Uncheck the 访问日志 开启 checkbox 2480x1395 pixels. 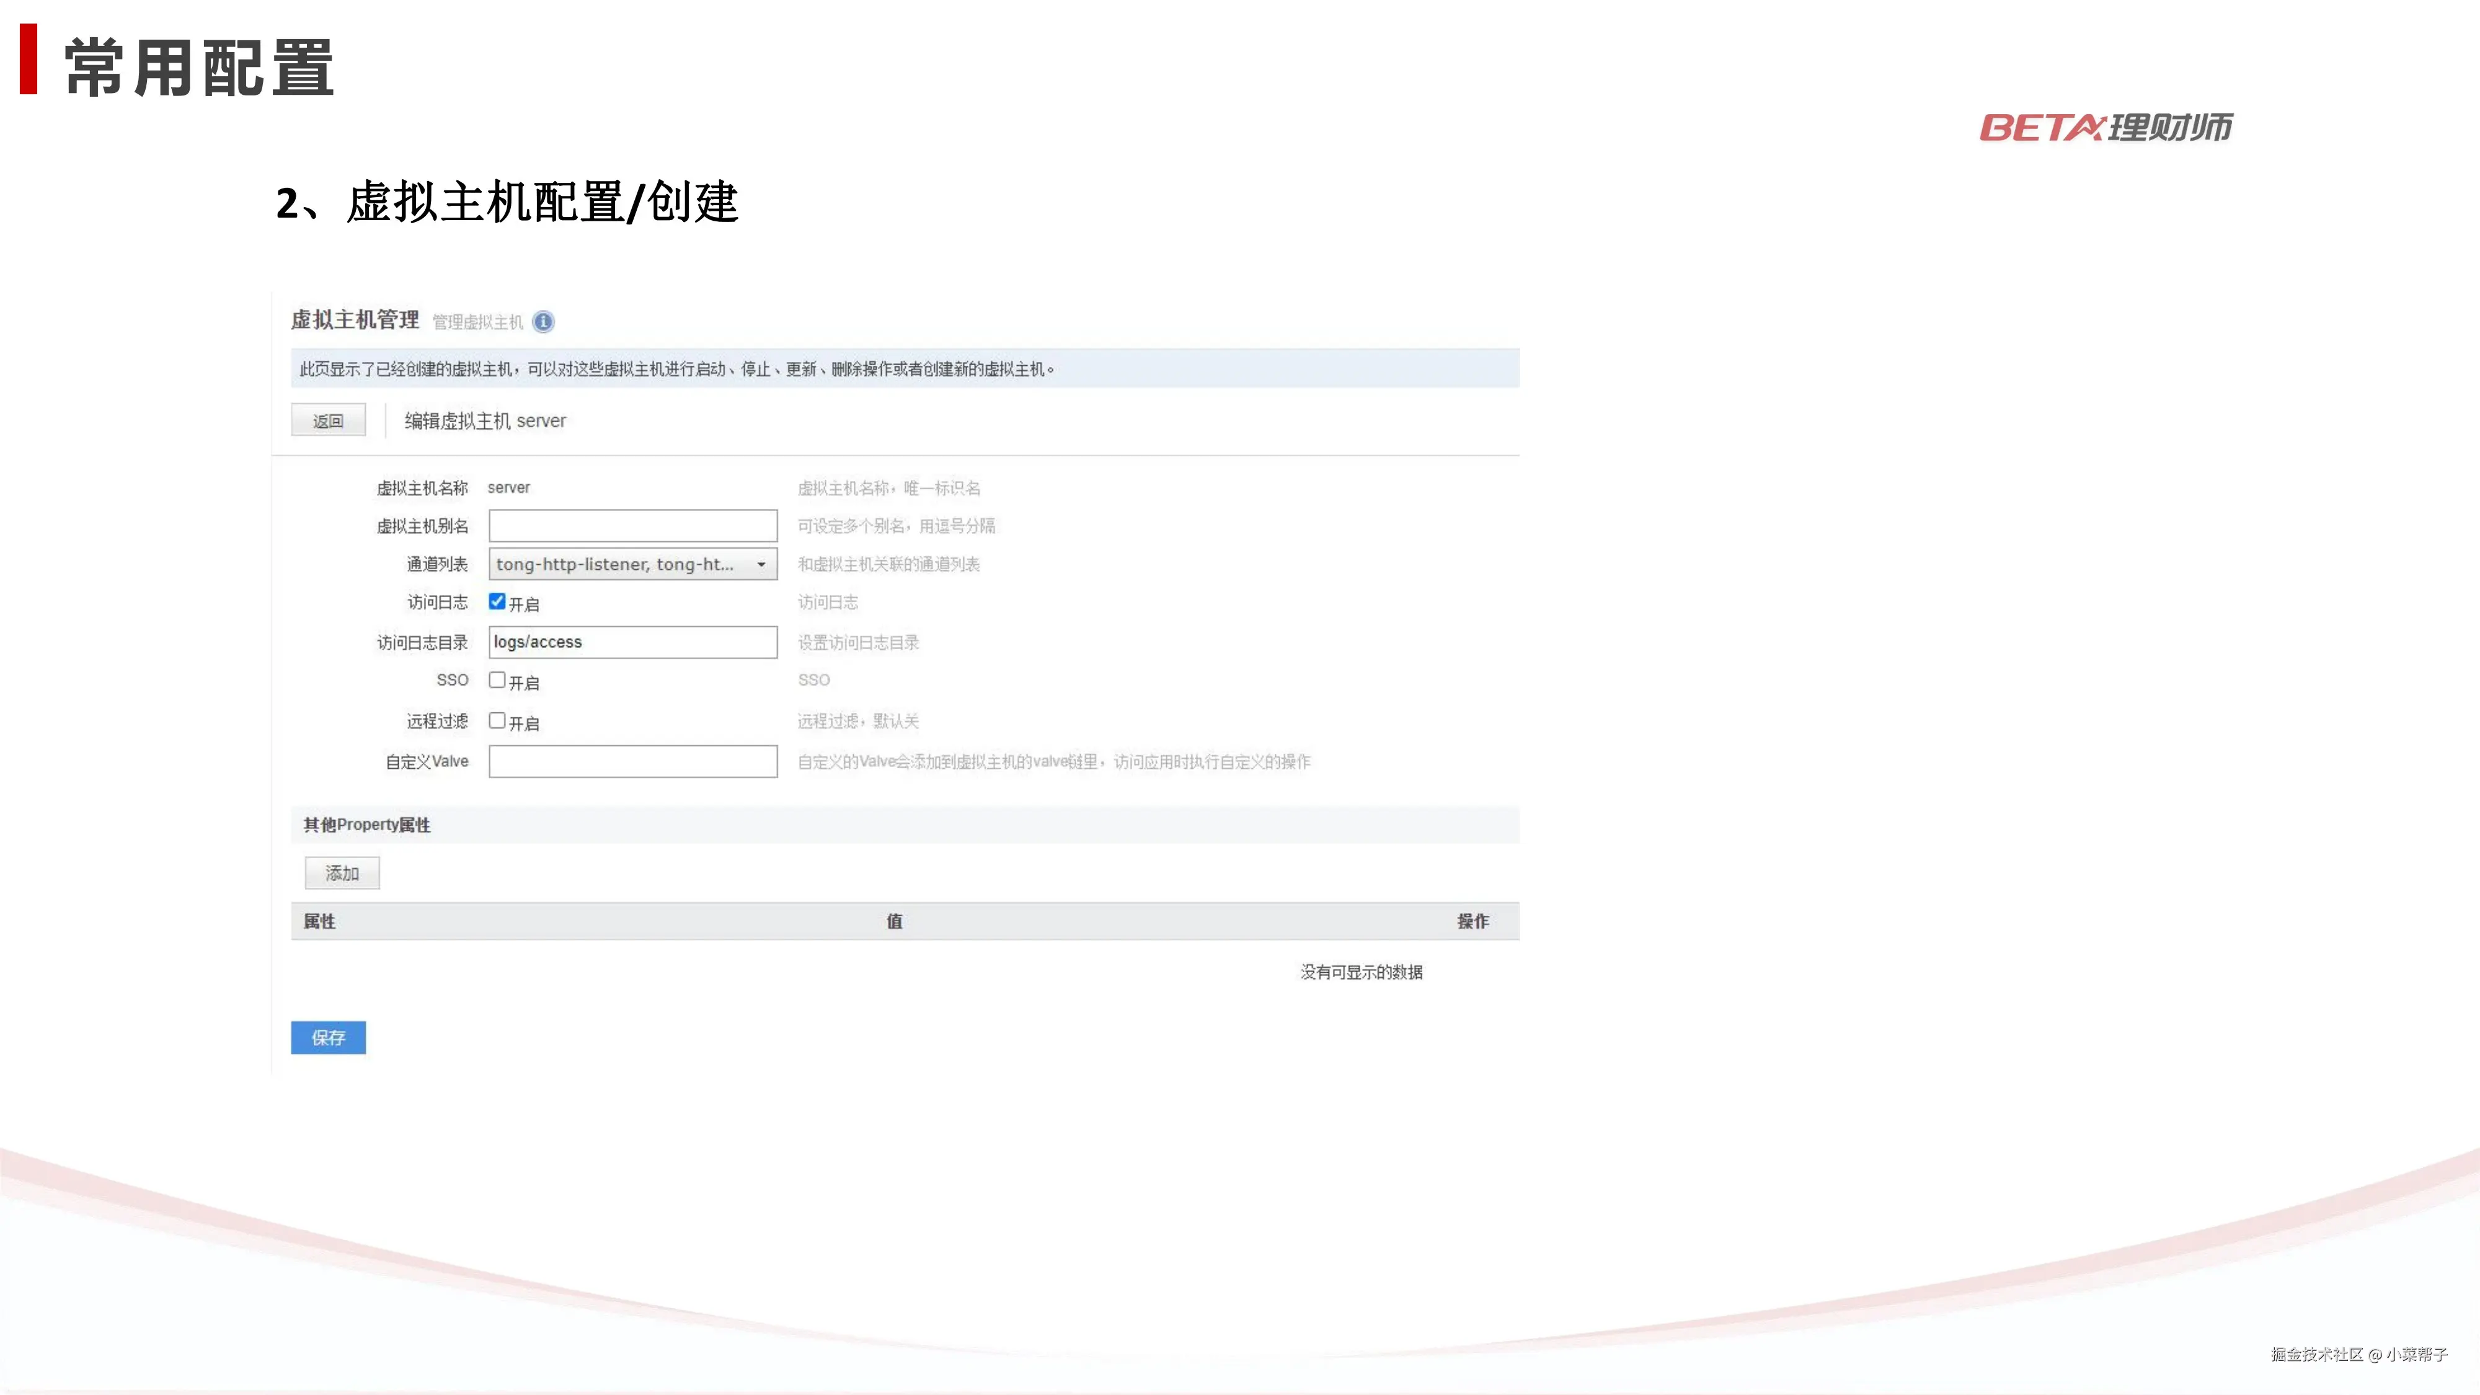[497, 601]
